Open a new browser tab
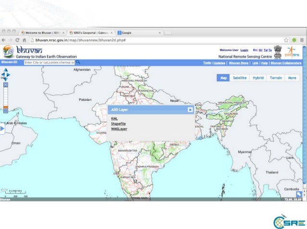Image resolution: width=307 pixels, height=229 pixels. 168,33
